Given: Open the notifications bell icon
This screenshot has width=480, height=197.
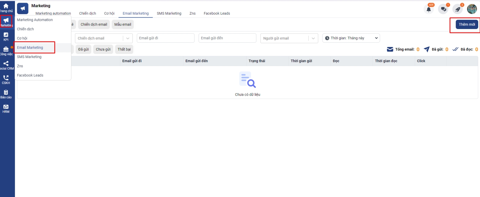Looking at the screenshot, I should pyautogui.click(x=429, y=9).
